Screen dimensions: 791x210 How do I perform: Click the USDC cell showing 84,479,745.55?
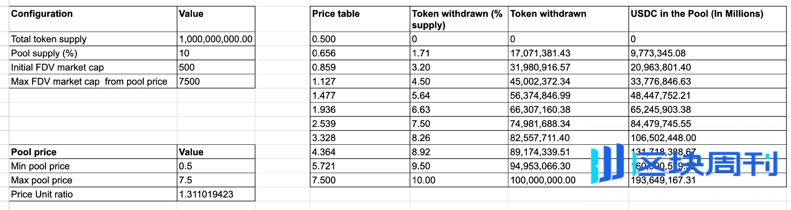click(707, 124)
